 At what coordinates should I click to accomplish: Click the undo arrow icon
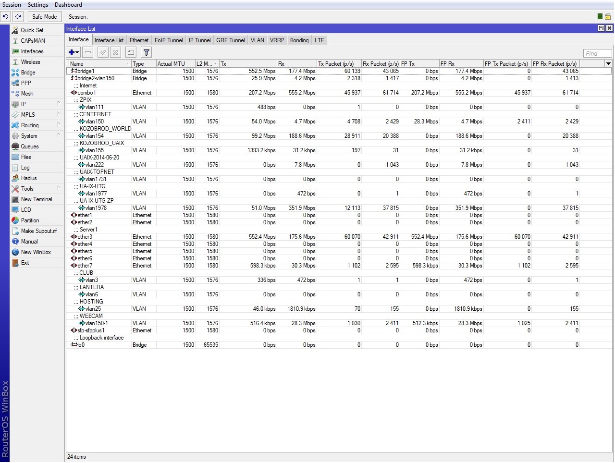pos(5,16)
